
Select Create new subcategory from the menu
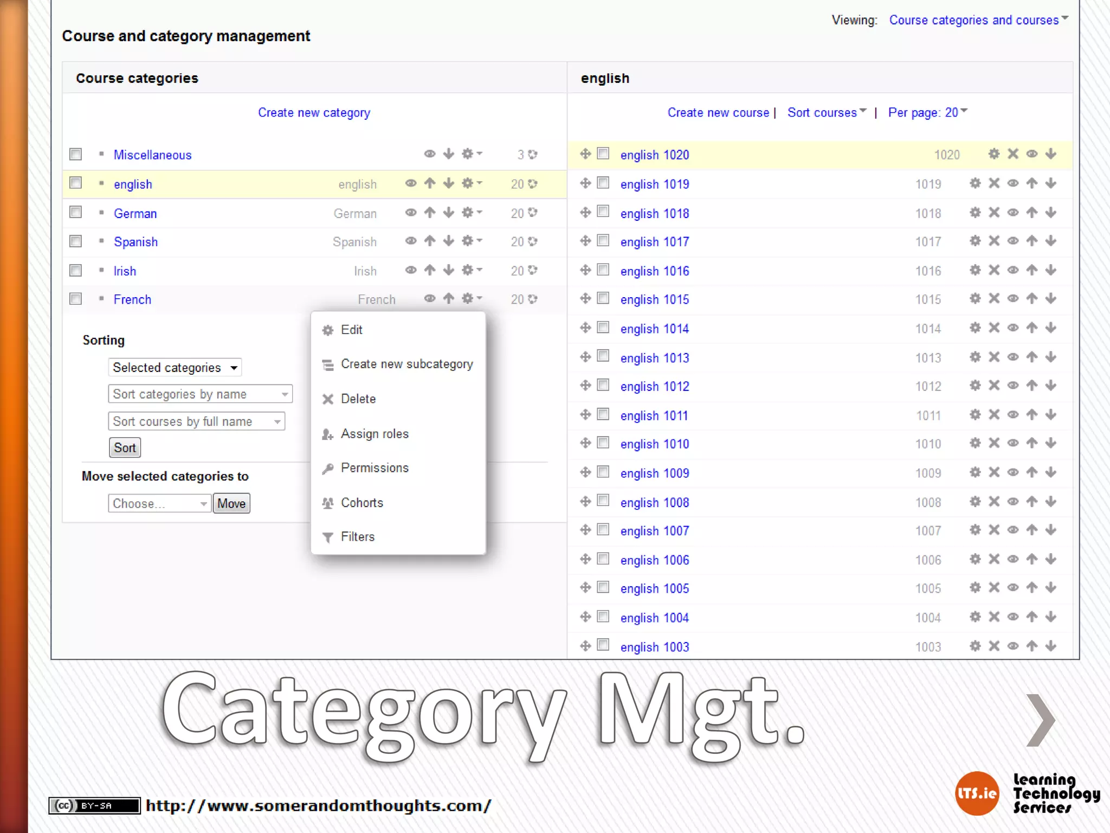406,364
